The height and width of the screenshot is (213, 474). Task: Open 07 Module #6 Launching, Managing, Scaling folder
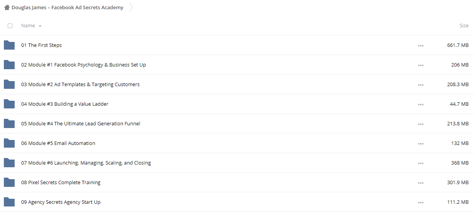point(86,163)
